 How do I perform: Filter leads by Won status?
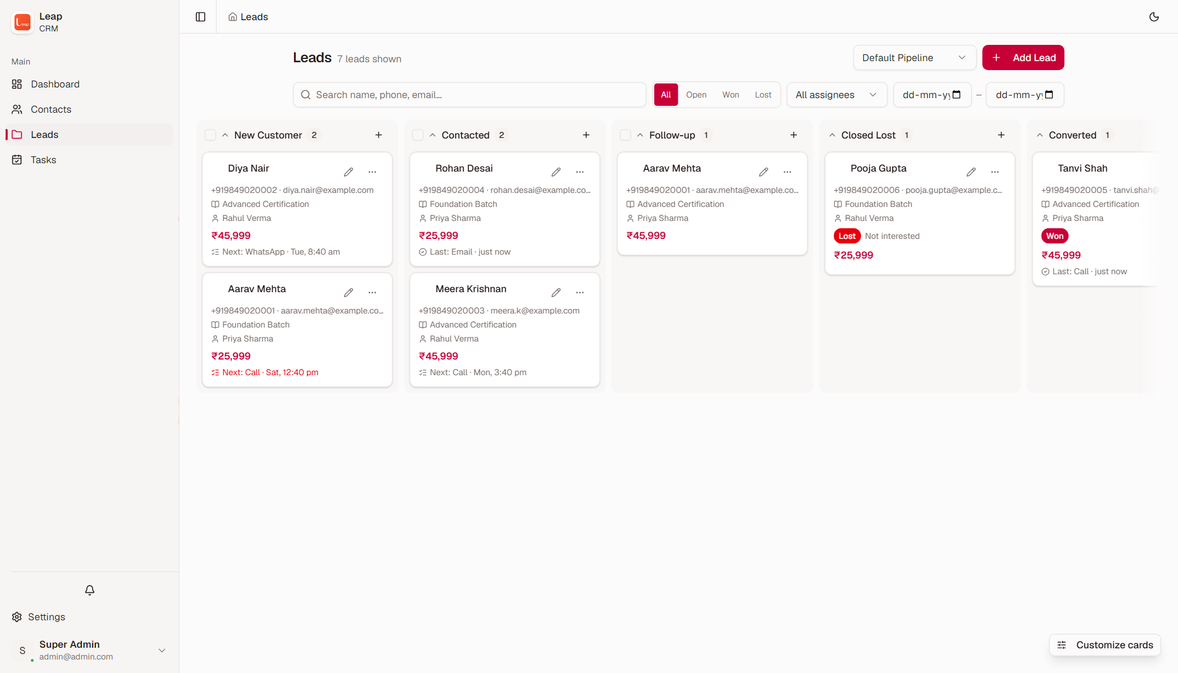coord(730,95)
